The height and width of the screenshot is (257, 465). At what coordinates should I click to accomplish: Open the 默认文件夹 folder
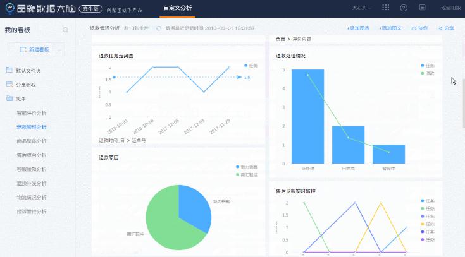(x=28, y=71)
